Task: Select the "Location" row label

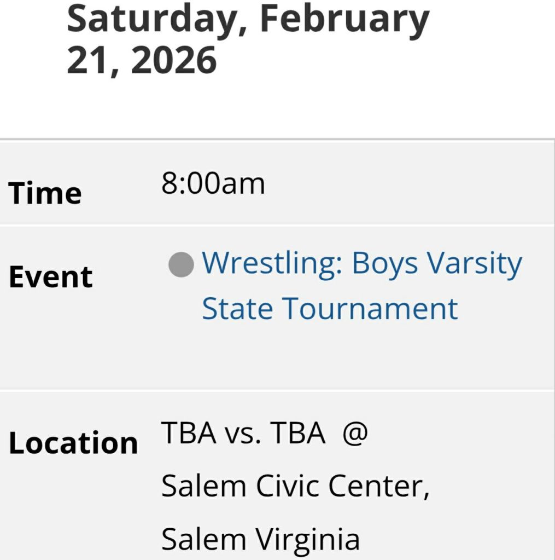Action: click(73, 443)
